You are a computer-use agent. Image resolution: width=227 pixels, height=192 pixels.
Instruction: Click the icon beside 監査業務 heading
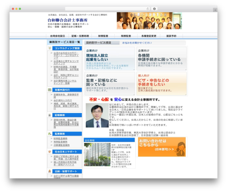coord(49,134)
